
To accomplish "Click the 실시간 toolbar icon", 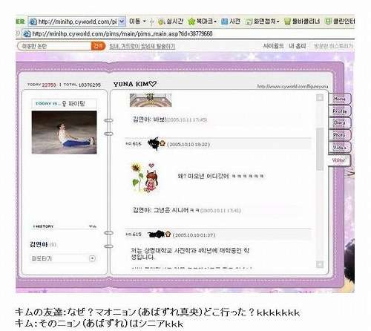I will (162, 22).
